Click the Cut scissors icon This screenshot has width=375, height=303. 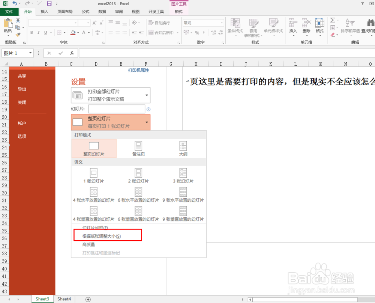tap(18, 20)
